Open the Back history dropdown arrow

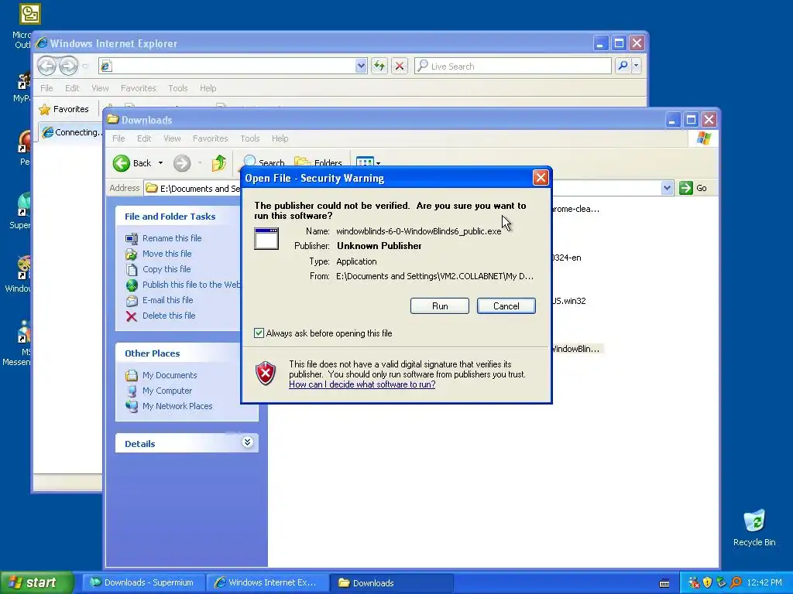(160, 163)
